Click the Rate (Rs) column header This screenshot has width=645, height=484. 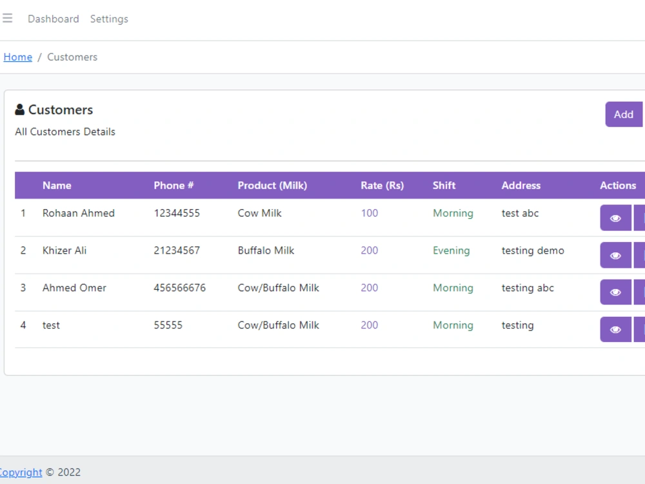tap(382, 185)
